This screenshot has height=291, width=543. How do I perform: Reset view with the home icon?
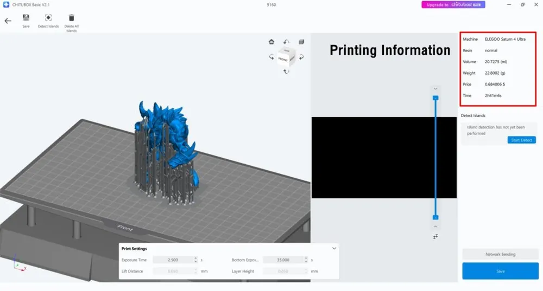[x=271, y=42]
